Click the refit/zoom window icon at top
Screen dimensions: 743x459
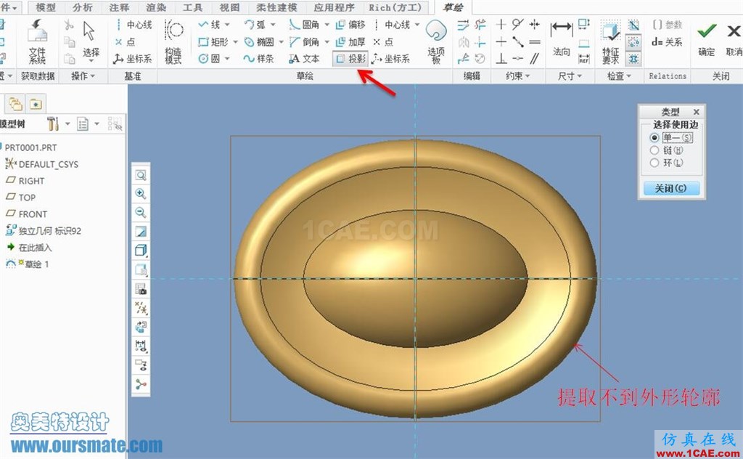pos(141,176)
